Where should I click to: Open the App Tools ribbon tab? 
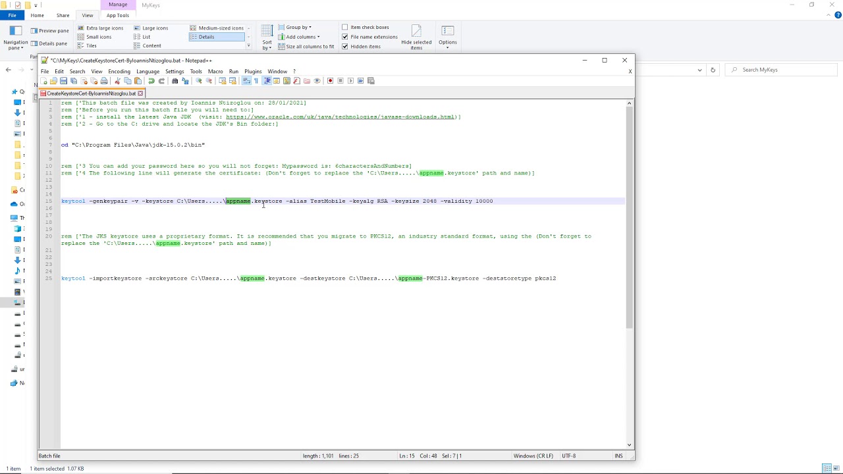coord(118,15)
